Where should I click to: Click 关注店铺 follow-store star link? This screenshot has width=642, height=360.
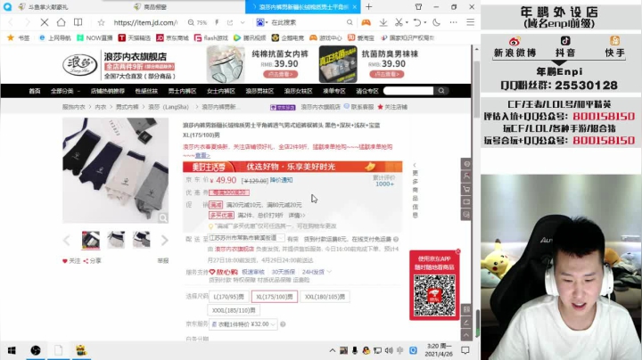(392, 107)
